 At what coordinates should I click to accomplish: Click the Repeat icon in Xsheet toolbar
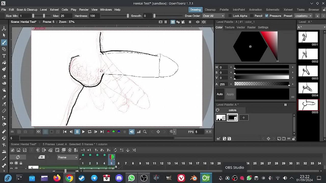coord(115,150)
